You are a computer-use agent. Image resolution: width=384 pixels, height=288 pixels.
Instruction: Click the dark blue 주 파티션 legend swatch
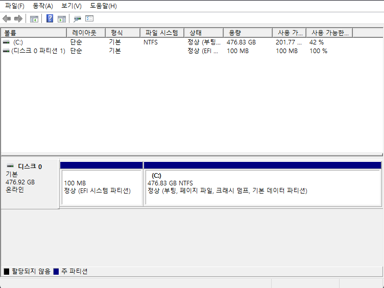pyautogui.click(x=56, y=272)
